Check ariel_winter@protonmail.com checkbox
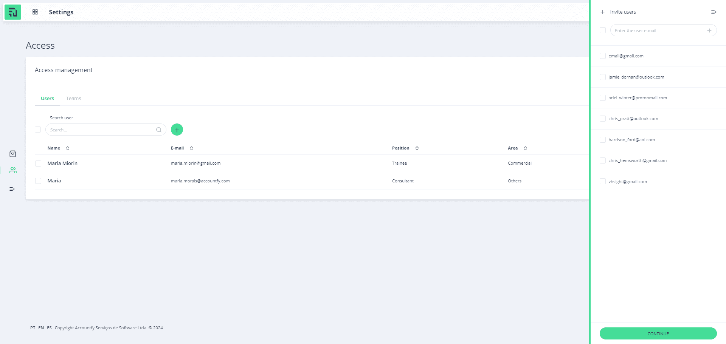The image size is (726, 344). tap(603, 98)
